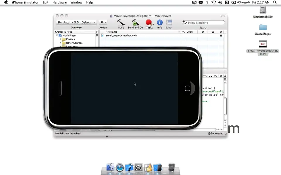This screenshot has height=175, width=281.
Task: Open the blue Info inspector icon
Action: pos(160,22)
